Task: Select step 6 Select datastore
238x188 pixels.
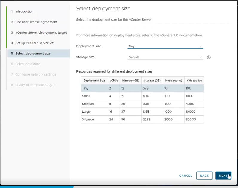Action: 25,64
